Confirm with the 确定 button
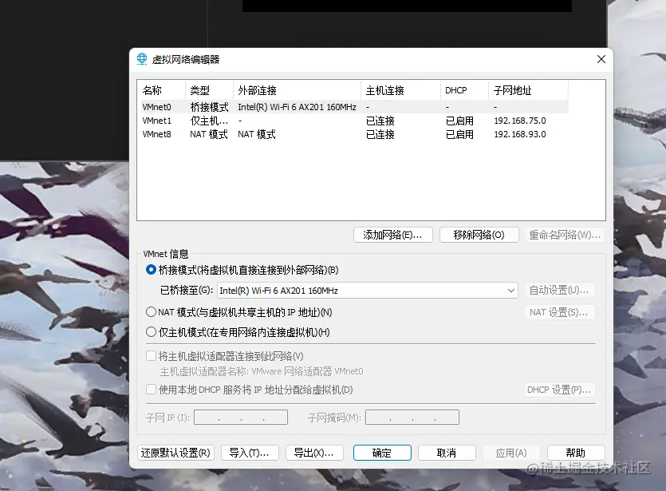 pyautogui.click(x=382, y=453)
